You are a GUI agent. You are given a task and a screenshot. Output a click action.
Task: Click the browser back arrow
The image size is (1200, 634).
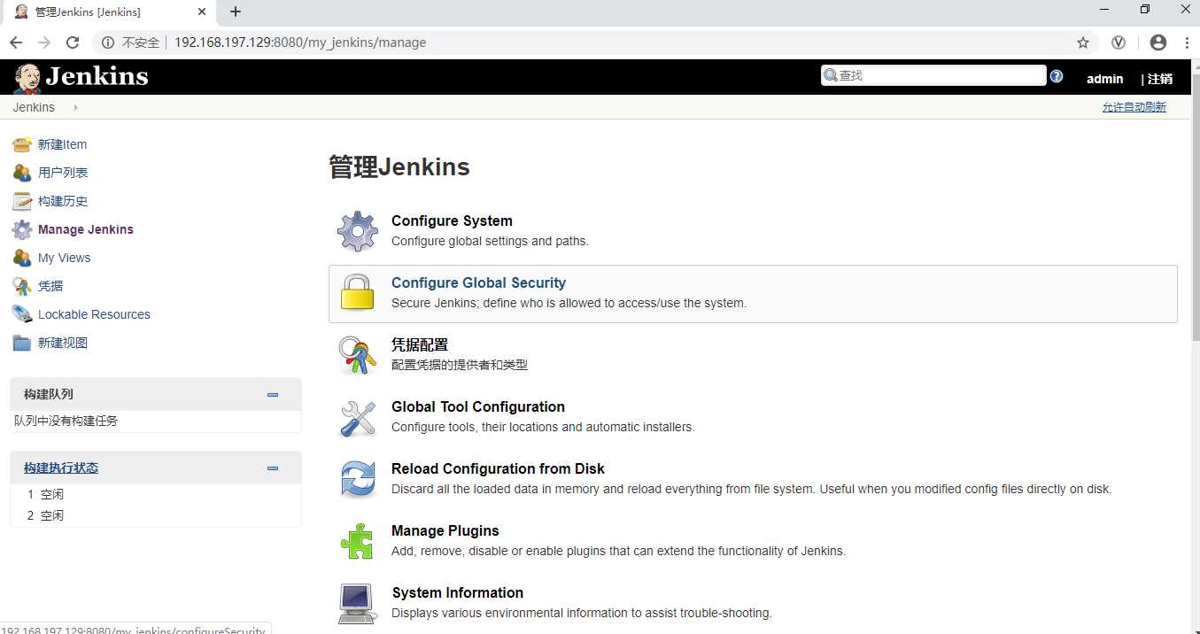(x=16, y=43)
